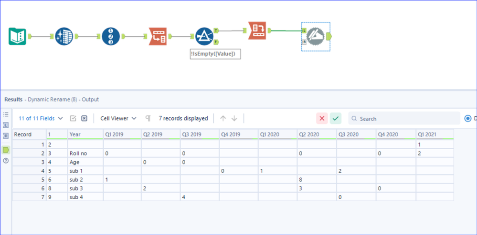Click the Q1 2020 column header
Screen dimensions: 477x235
coord(277,134)
